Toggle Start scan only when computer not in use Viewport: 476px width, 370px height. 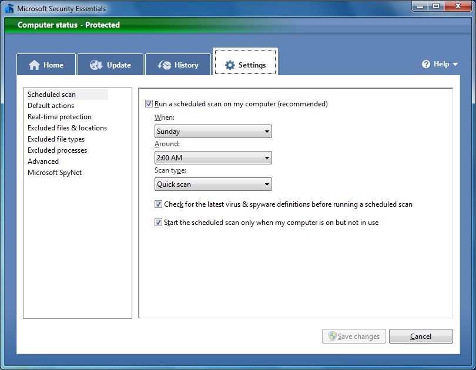[158, 223]
